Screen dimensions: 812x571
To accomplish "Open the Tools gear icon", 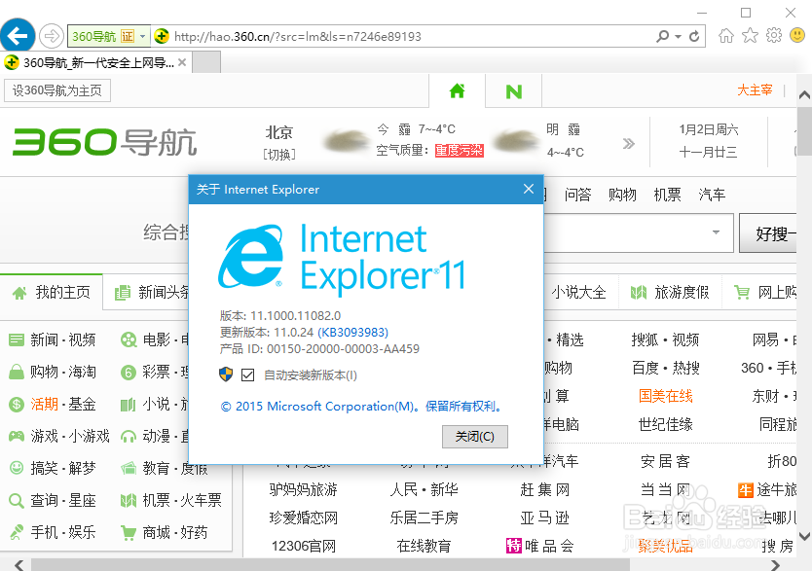I will [774, 36].
